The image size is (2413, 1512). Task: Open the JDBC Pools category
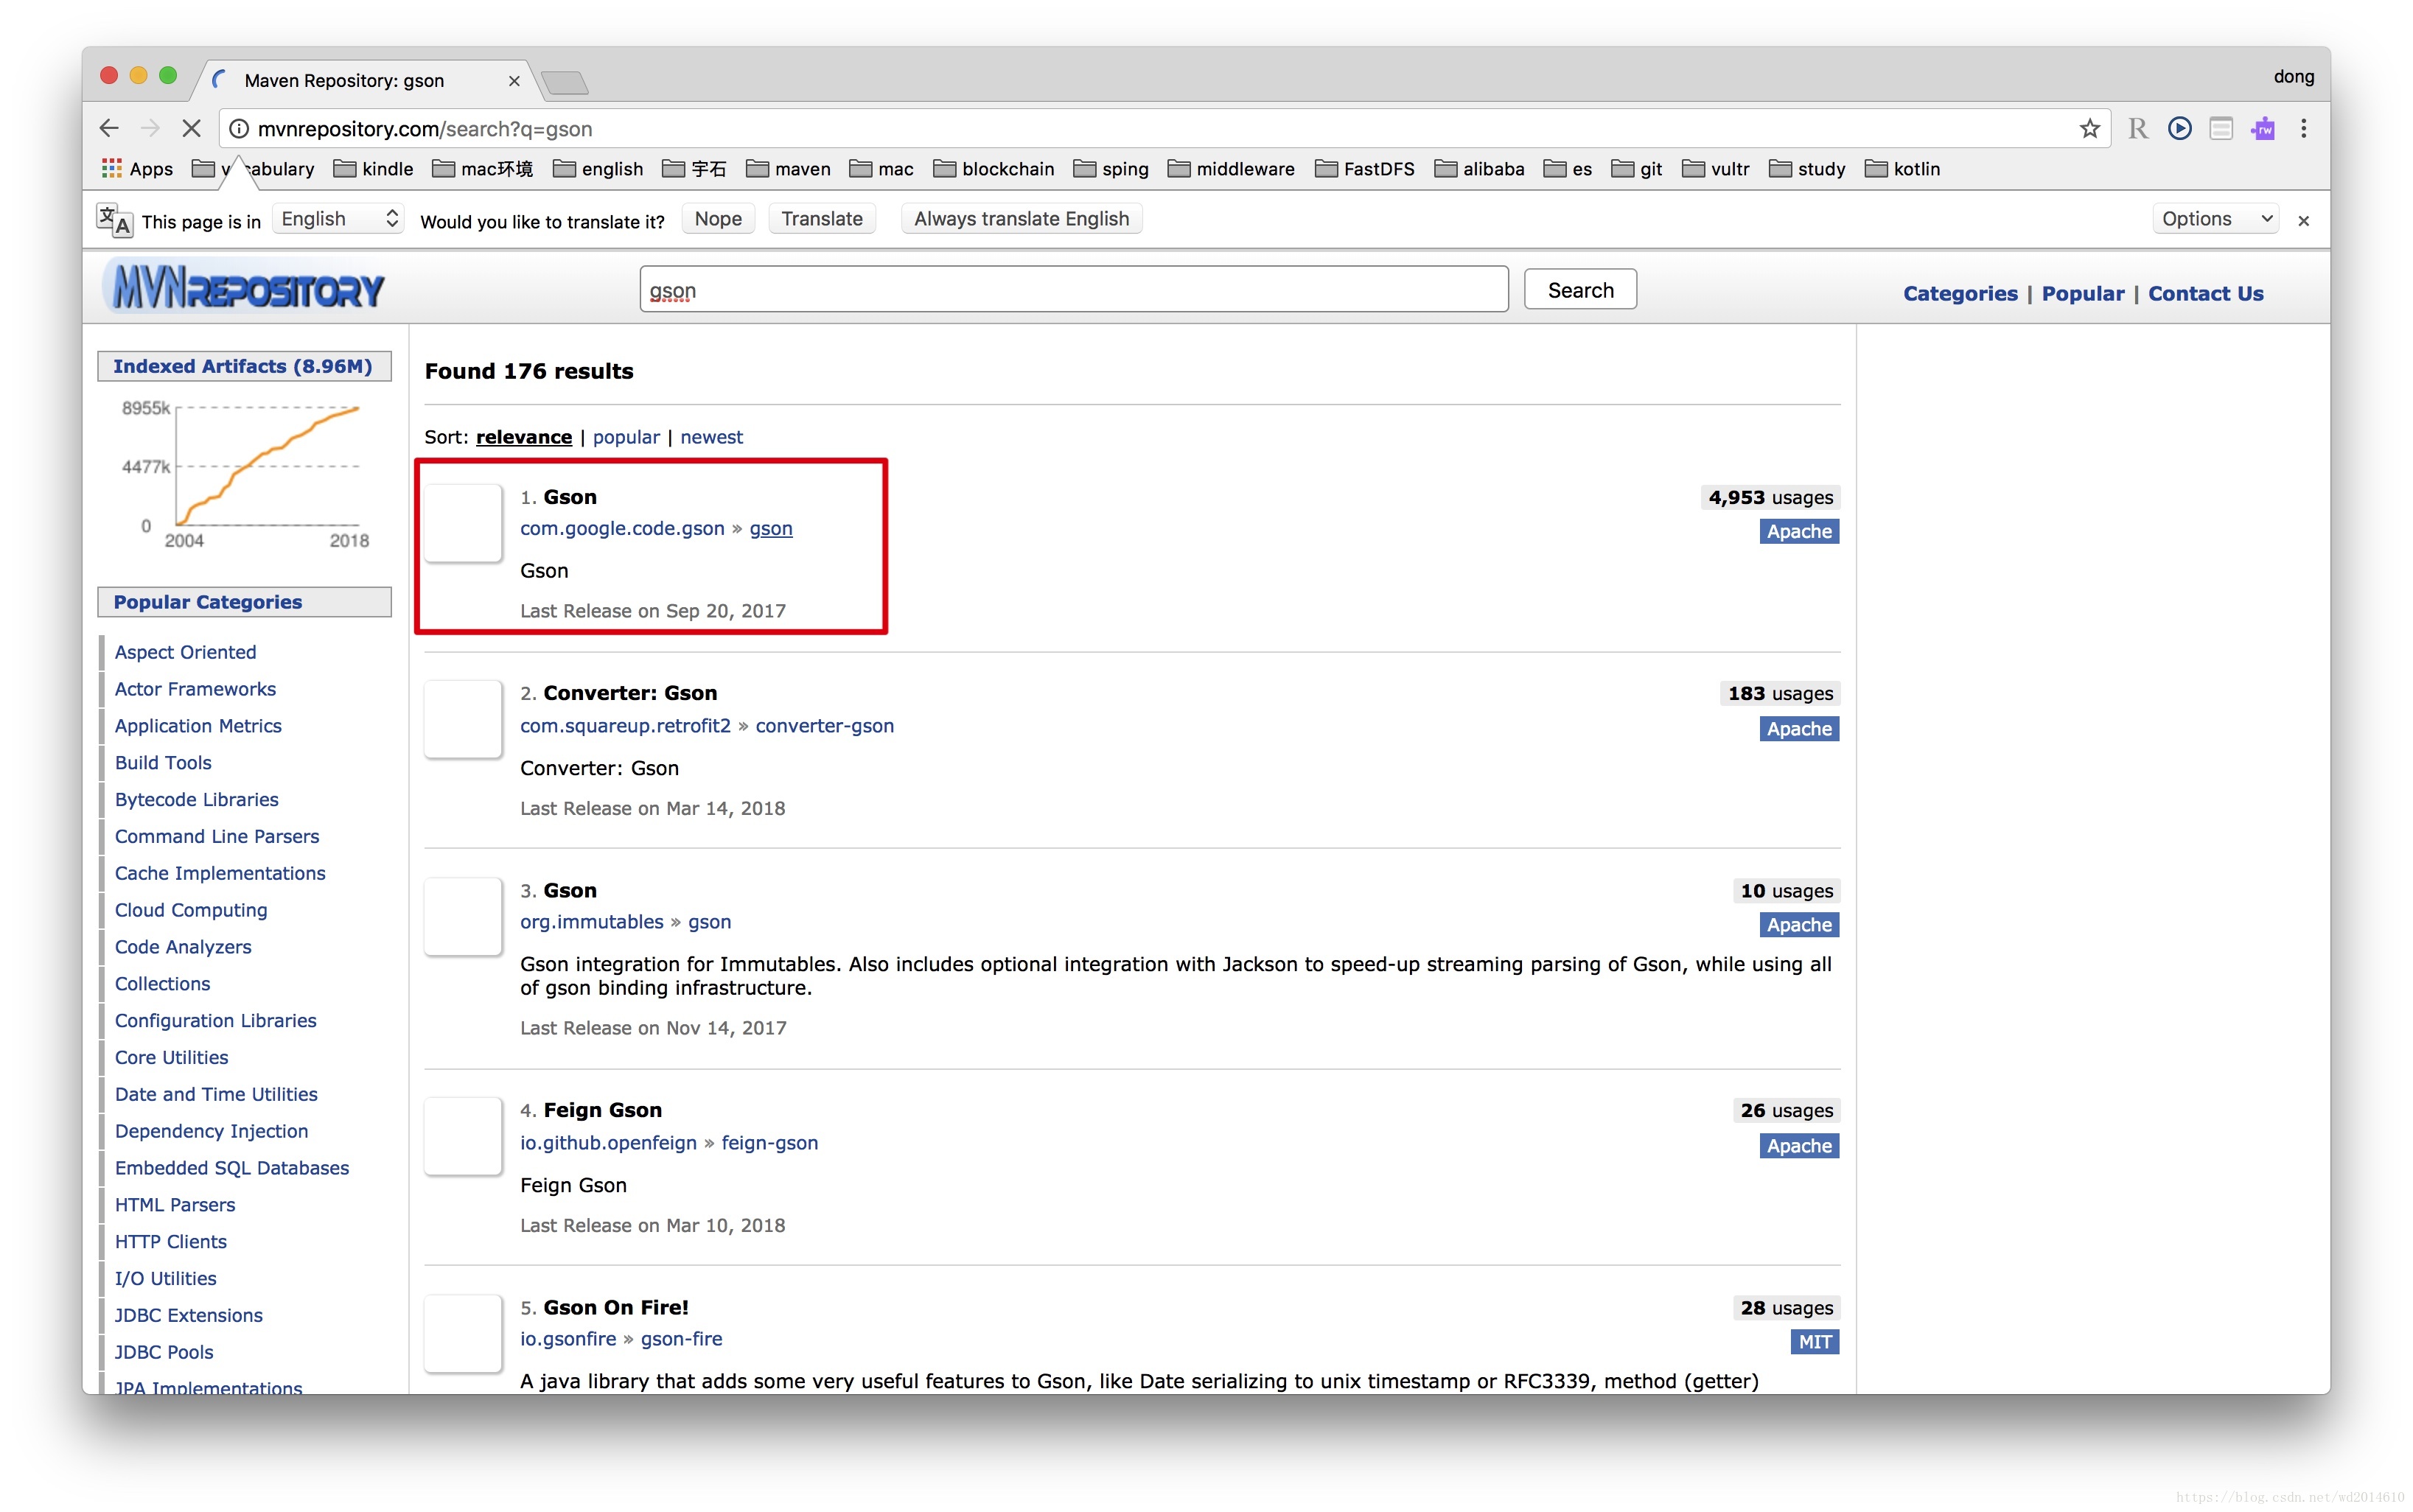164,1352
